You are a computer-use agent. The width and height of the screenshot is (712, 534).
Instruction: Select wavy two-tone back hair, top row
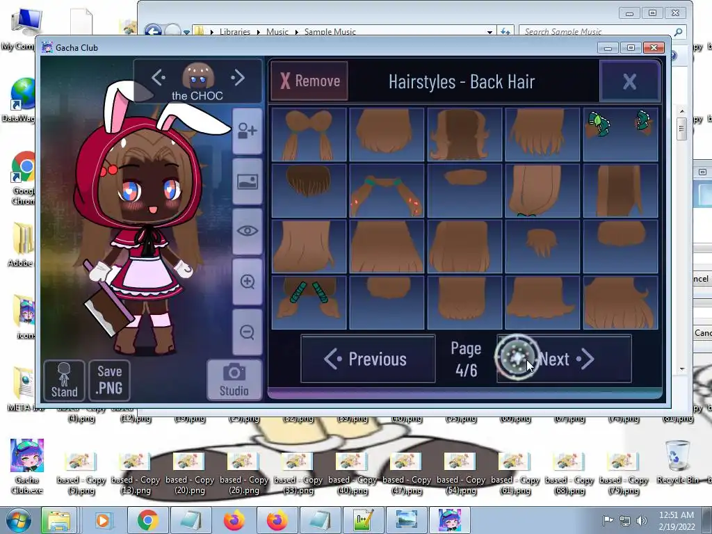[x=464, y=135]
